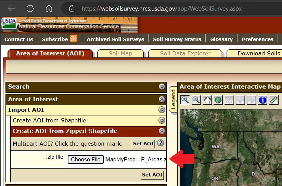Image resolution: width=282 pixels, height=186 pixels.
Task: Select the Zoom Out map tool
Action: [196, 100]
